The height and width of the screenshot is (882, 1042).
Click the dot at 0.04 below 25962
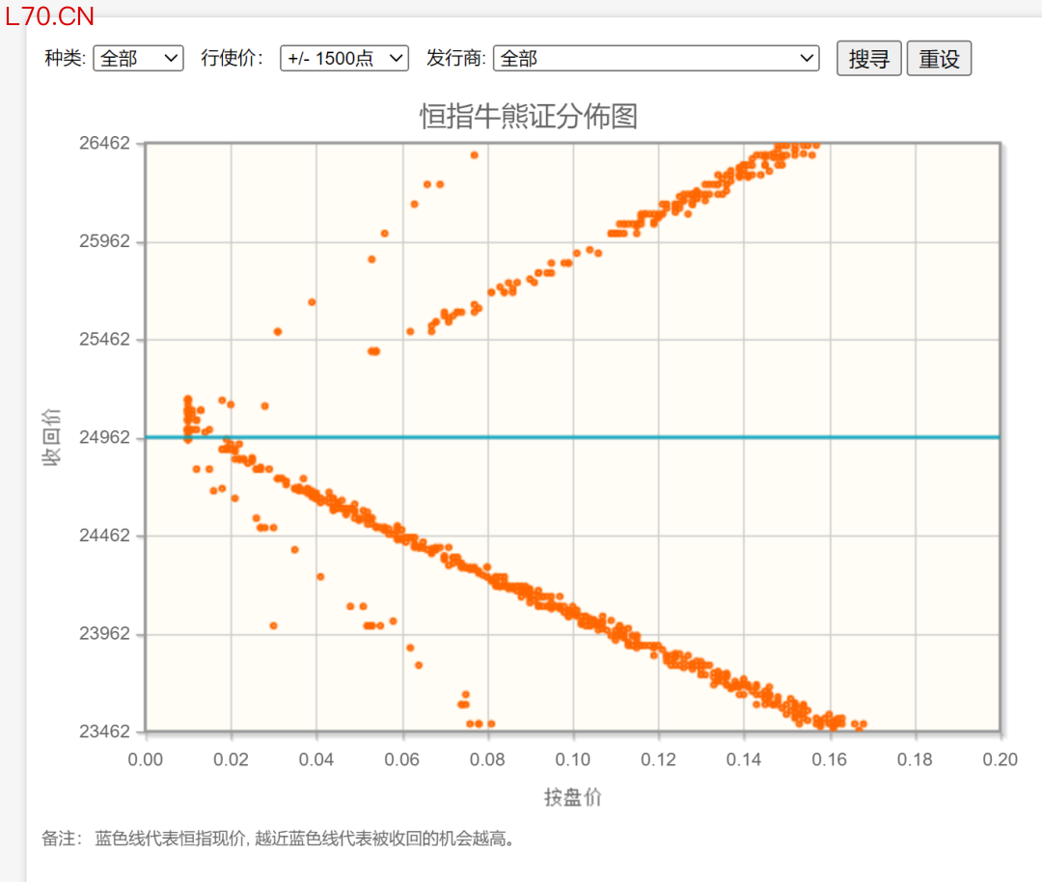312,302
